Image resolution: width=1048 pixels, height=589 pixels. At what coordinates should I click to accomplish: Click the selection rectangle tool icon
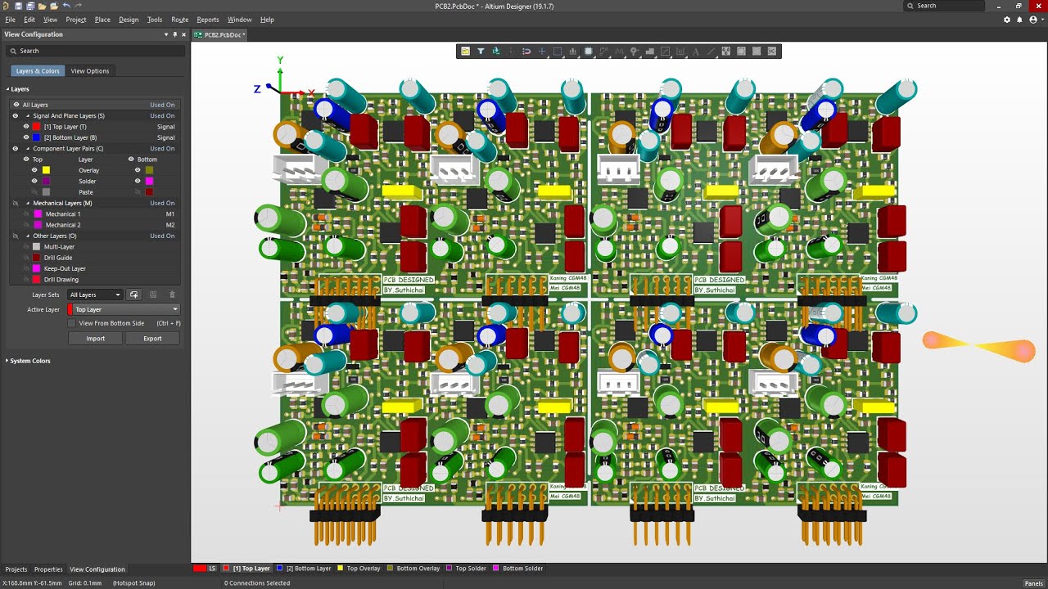(x=558, y=52)
